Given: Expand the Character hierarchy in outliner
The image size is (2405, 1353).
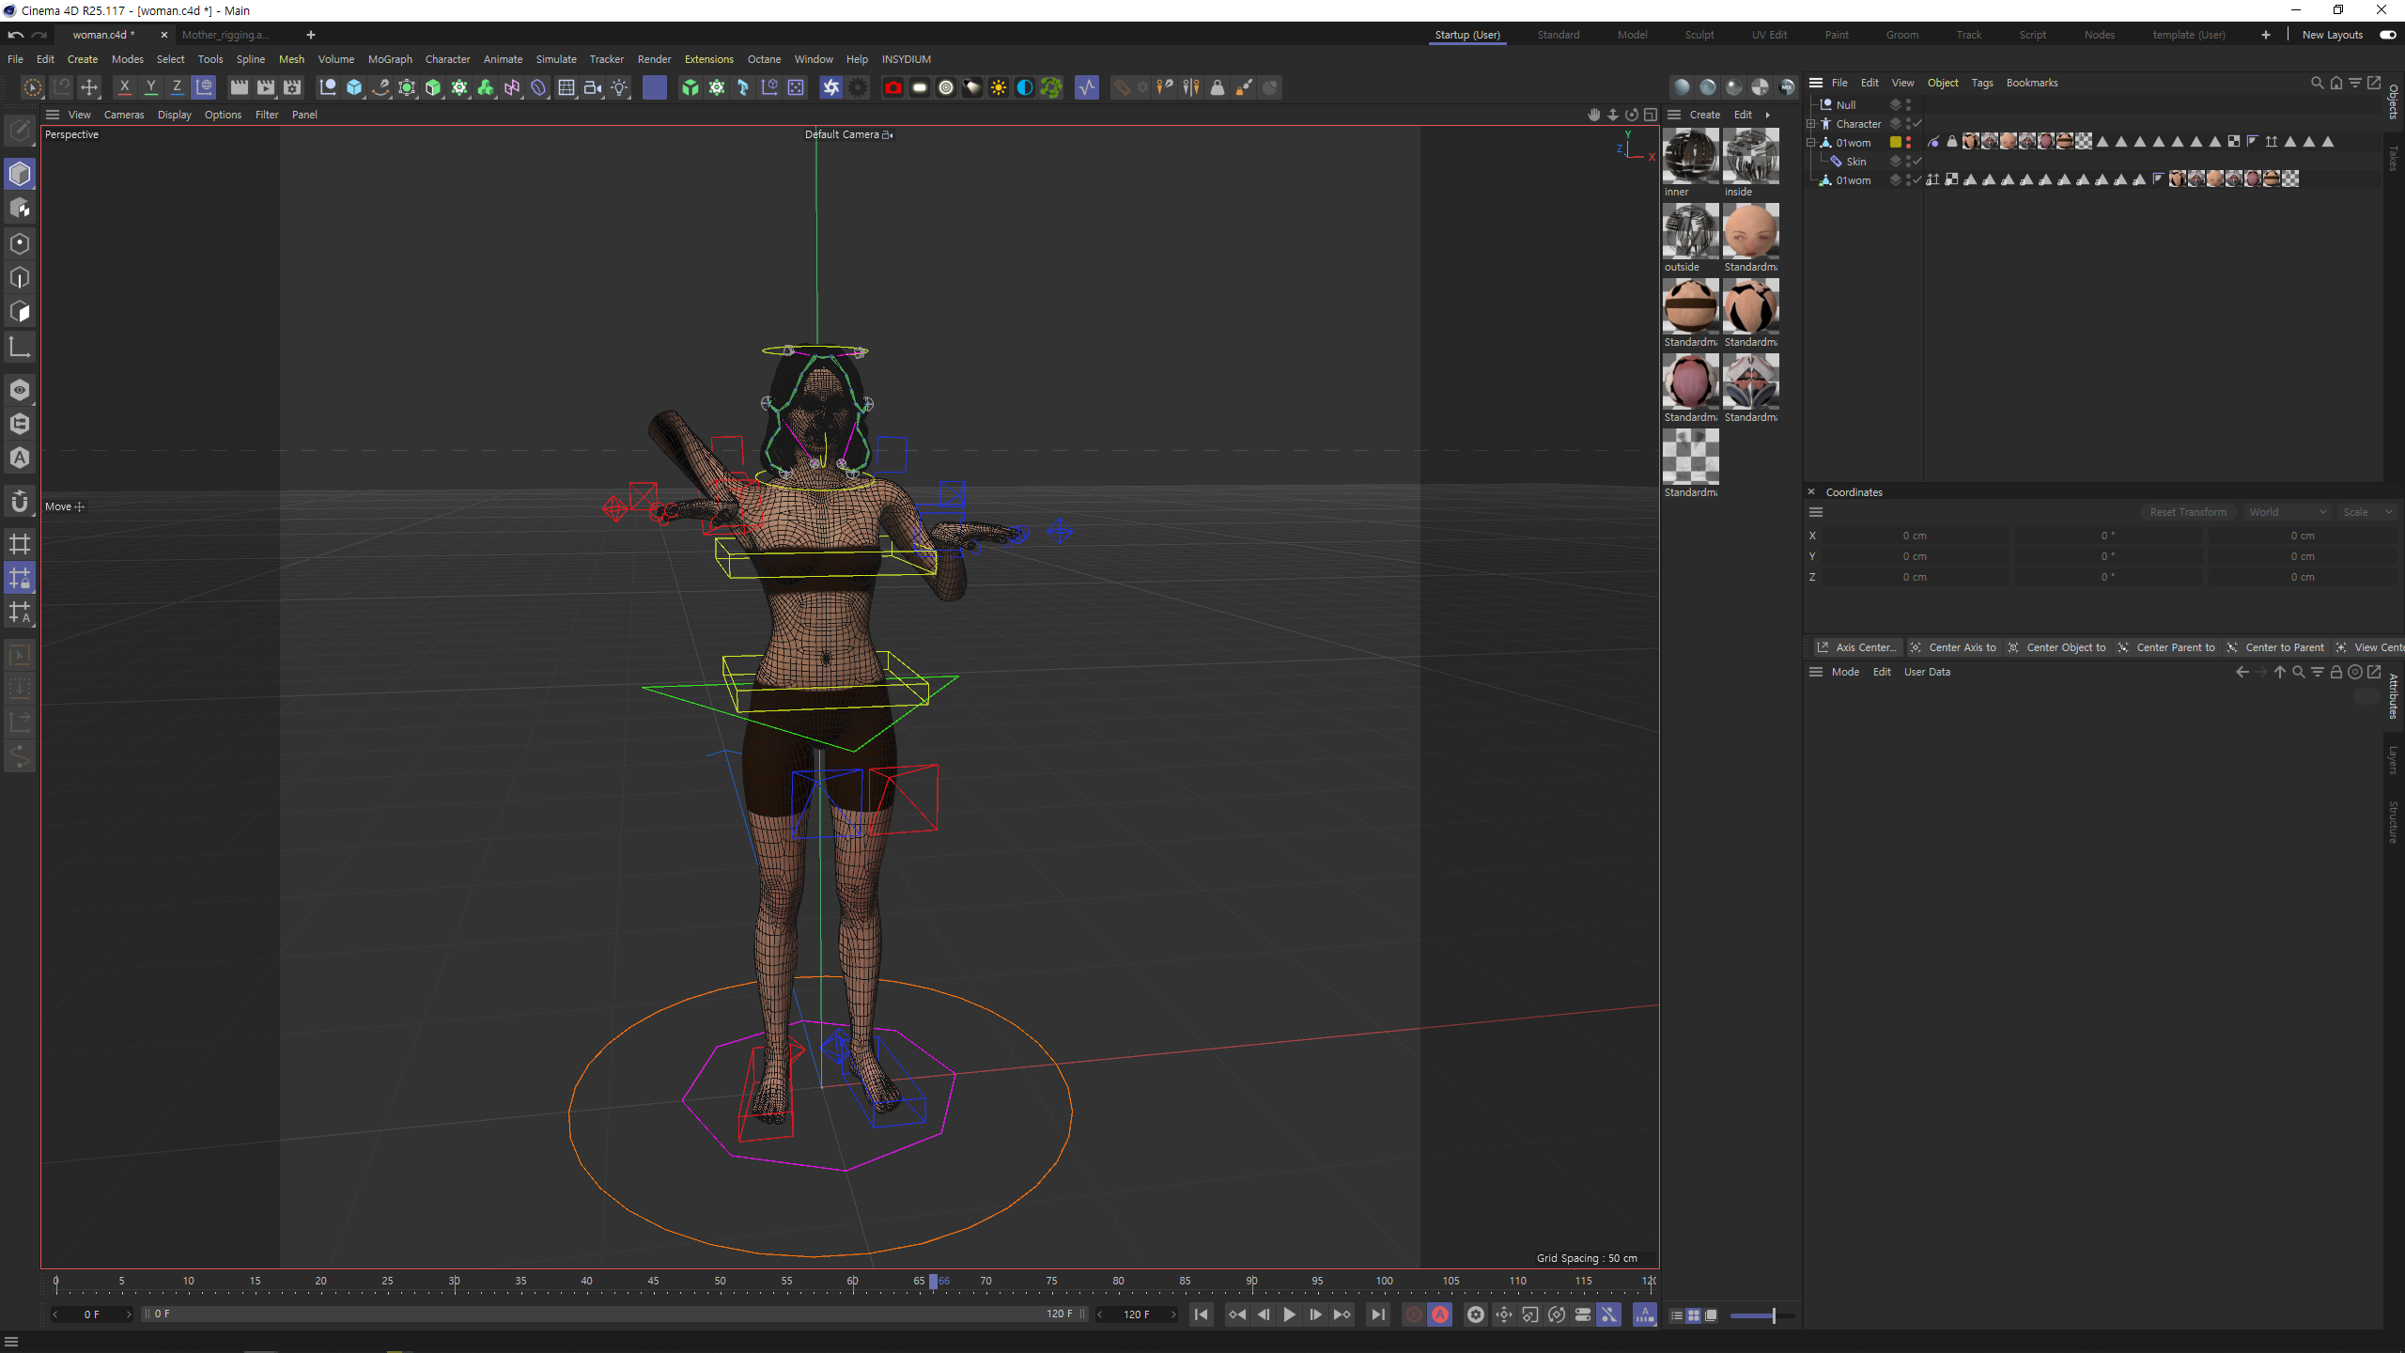Looking at the screenshot, I should [x=1814, y=122].
